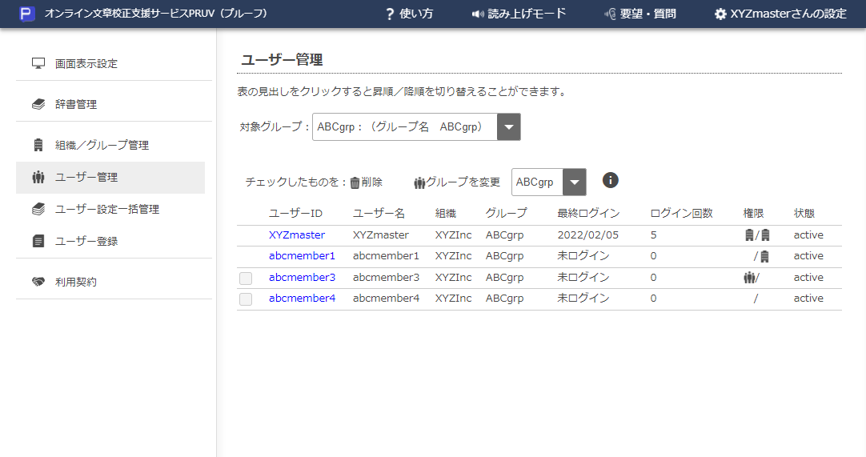The width and height of the screenshot is (866, 457).
Task: Click the dictionary management book icon
Action: coord(38,104)
